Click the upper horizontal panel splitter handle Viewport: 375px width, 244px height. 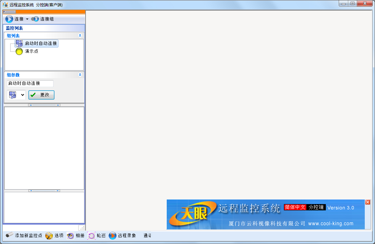(44, 105)
